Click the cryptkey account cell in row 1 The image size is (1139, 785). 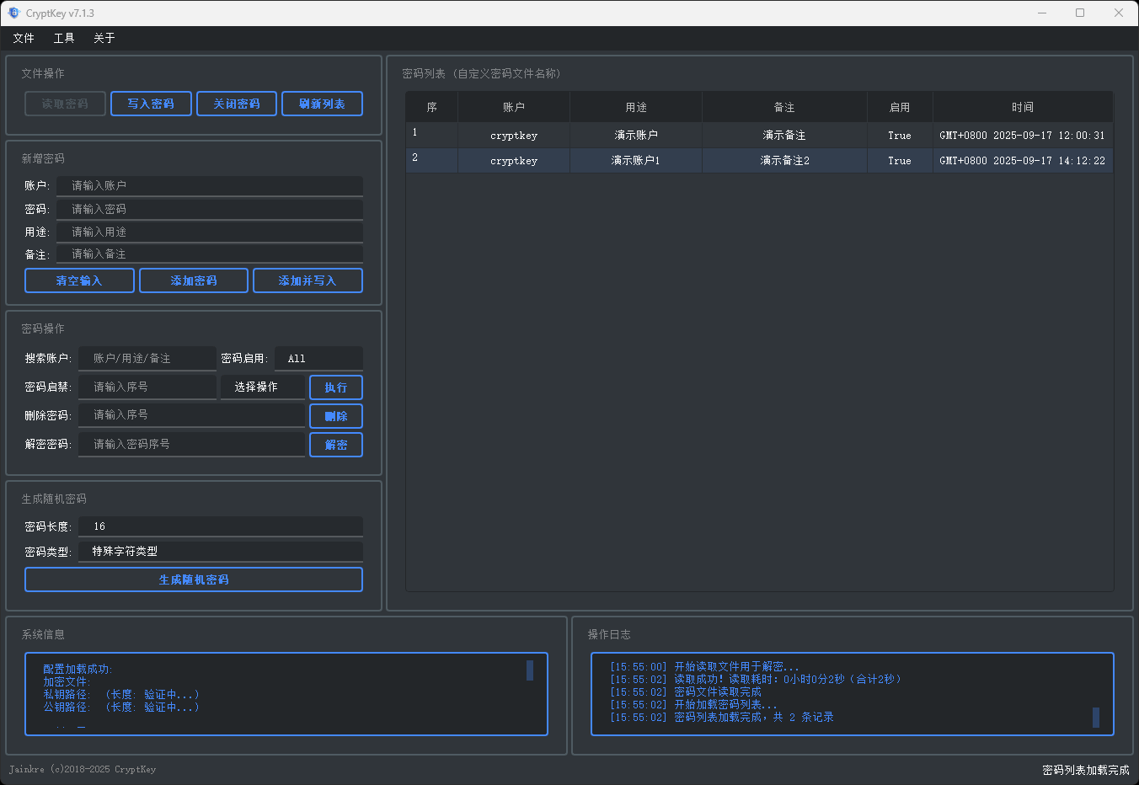click(x=514, y=135)
